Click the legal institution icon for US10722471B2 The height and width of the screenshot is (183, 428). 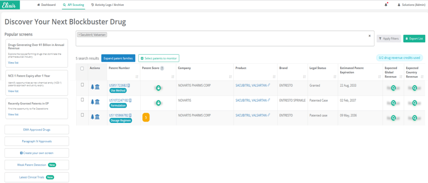pyautogui.click(x=97, y=102)
